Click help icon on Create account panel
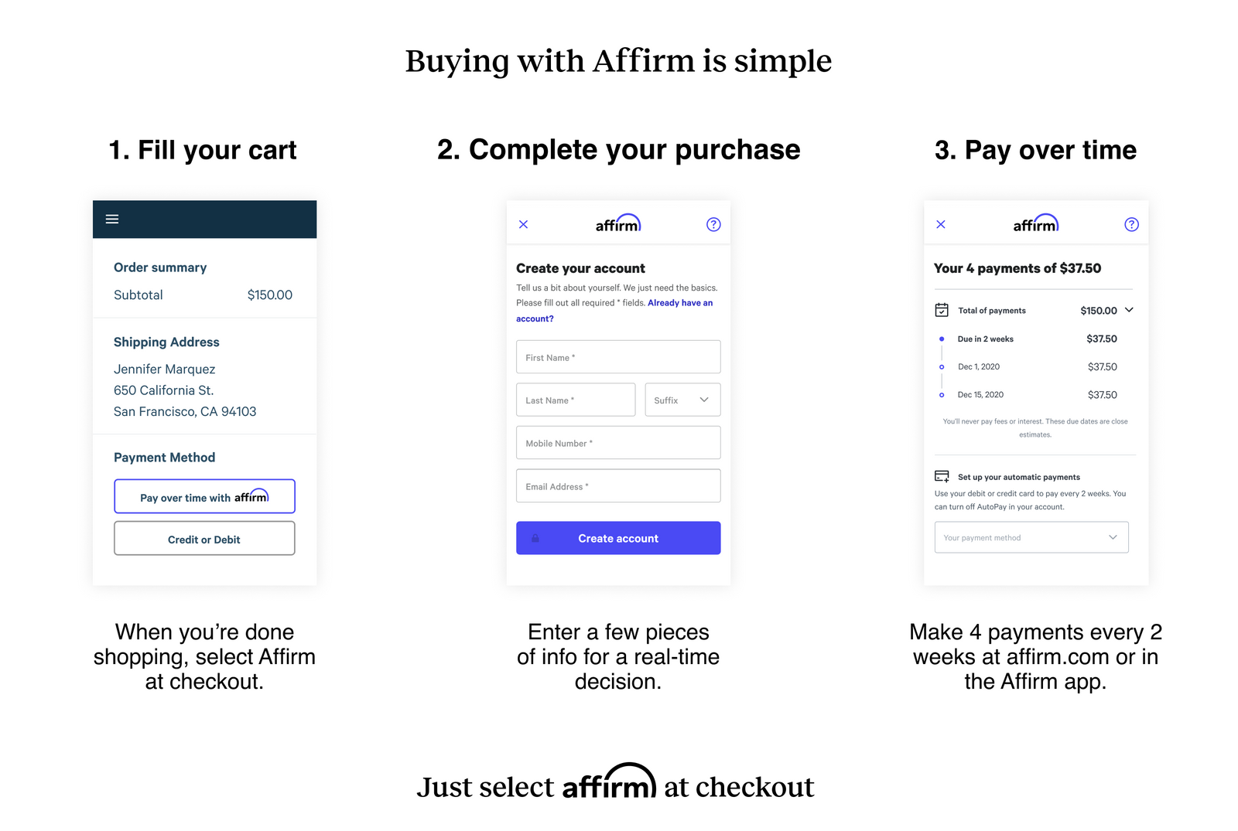 tap(713, 224)
